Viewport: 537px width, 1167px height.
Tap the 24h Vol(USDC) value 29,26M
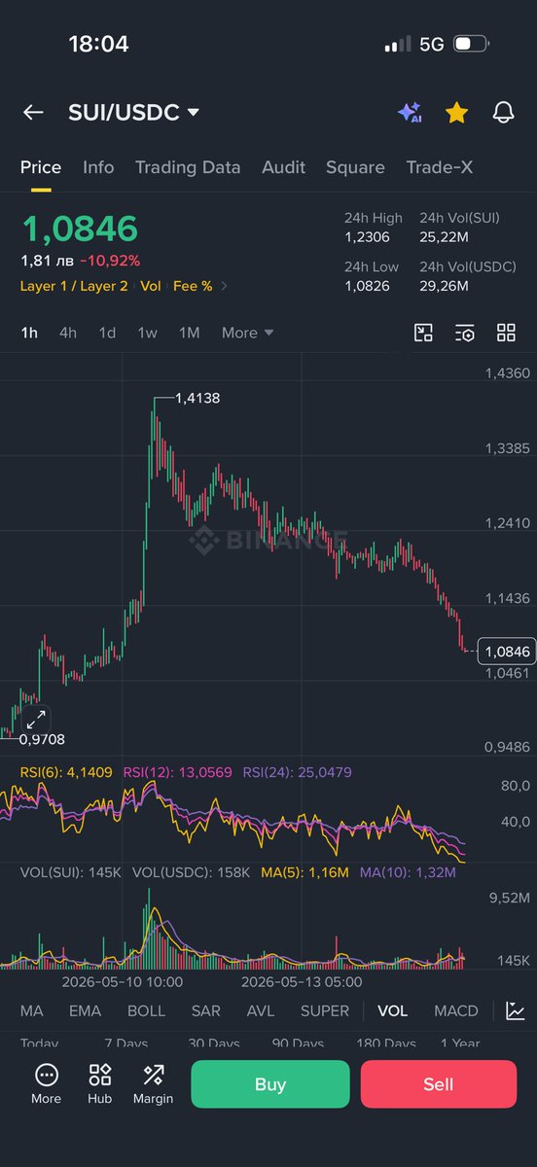pyautogui.click(x=444, y=286)
